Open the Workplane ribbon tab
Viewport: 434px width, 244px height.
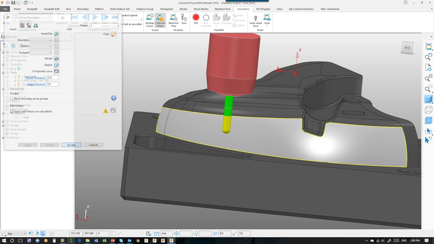166,9
